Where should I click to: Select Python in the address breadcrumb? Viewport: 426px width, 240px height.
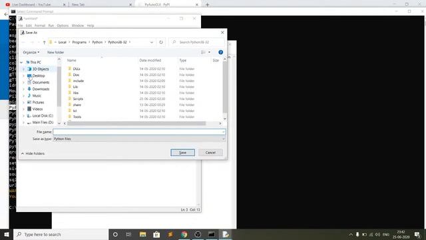point(97,42)
